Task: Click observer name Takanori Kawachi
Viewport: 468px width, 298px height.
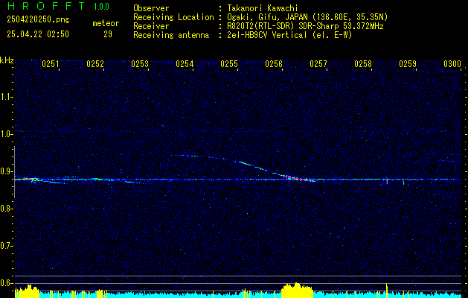Action: (263, 8)
